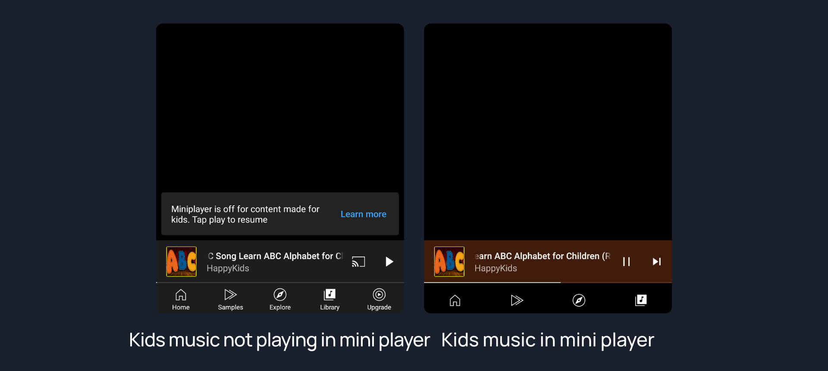Open the Learn more link
The height and width of the screenshot is (371, 828).
[x=363, y=214]
